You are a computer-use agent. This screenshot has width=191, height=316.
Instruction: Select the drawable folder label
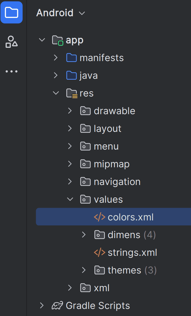pos(114,111)
